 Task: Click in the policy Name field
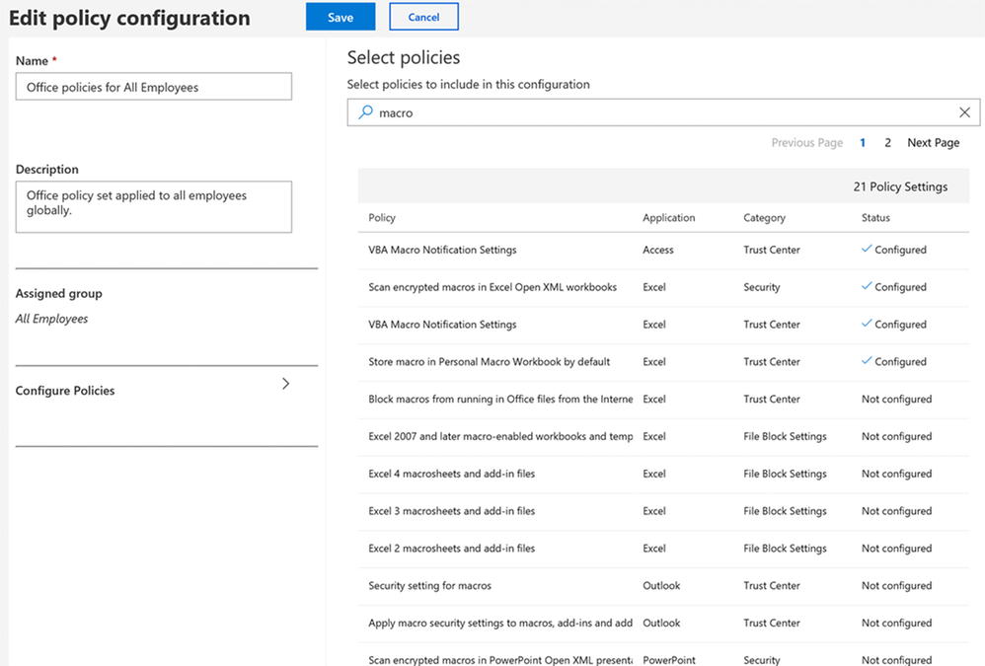[x=154, y=87]
